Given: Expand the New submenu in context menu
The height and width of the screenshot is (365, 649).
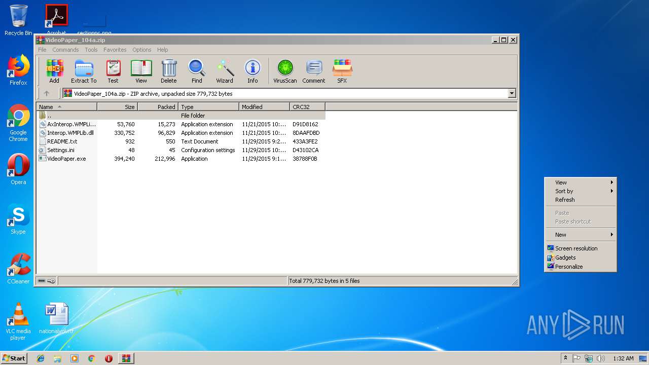Looking at the screenshot, I should 581,235.
